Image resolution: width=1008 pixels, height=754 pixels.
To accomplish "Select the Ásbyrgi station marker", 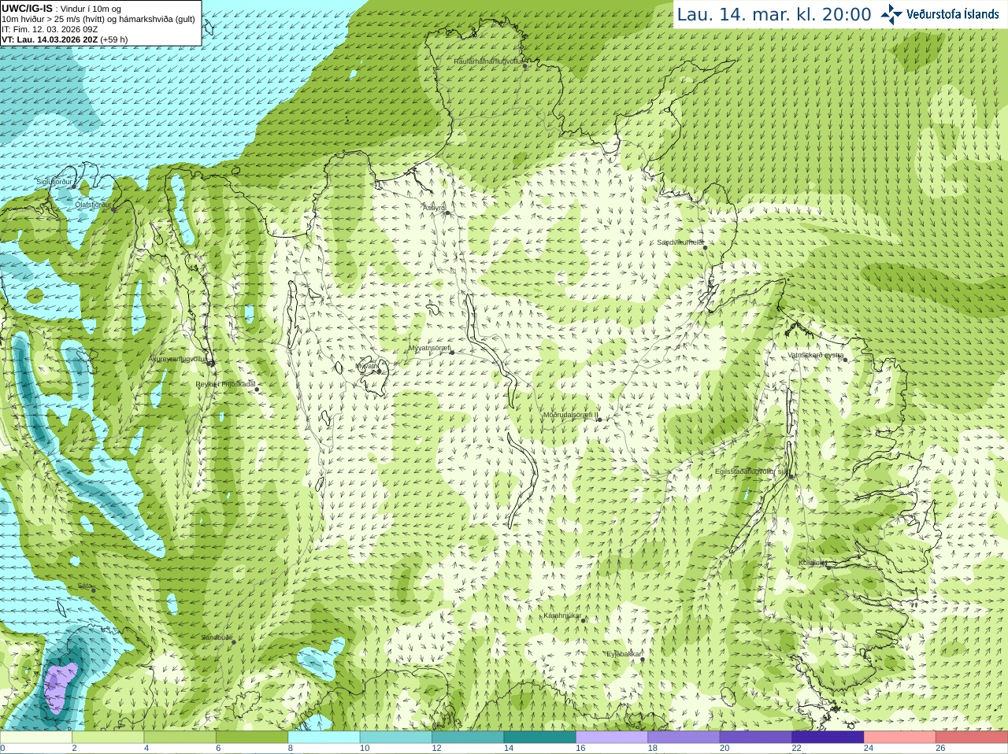I will [x=447, y=213].
